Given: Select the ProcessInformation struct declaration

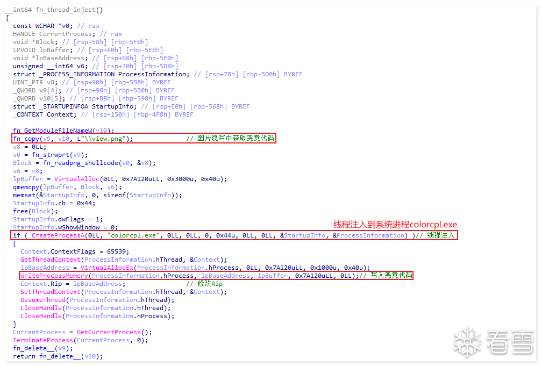Looking at the screenshot, I should pyautogui.click(x=101, y=74).
